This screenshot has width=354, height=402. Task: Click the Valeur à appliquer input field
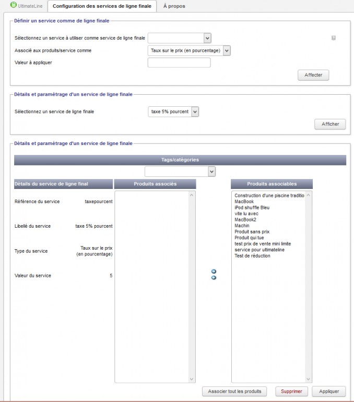coord(179,63)
